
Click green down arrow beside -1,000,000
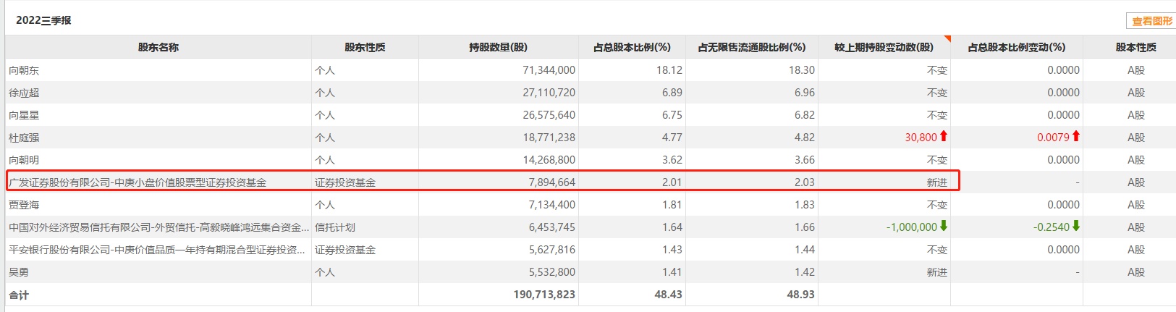[944, 226]
